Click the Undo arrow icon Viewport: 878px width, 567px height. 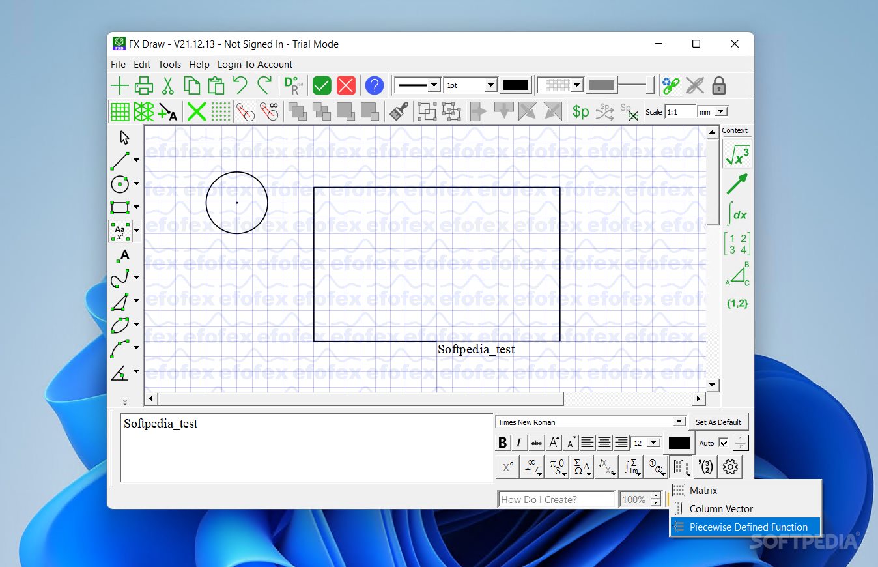(x=240, y=85)
